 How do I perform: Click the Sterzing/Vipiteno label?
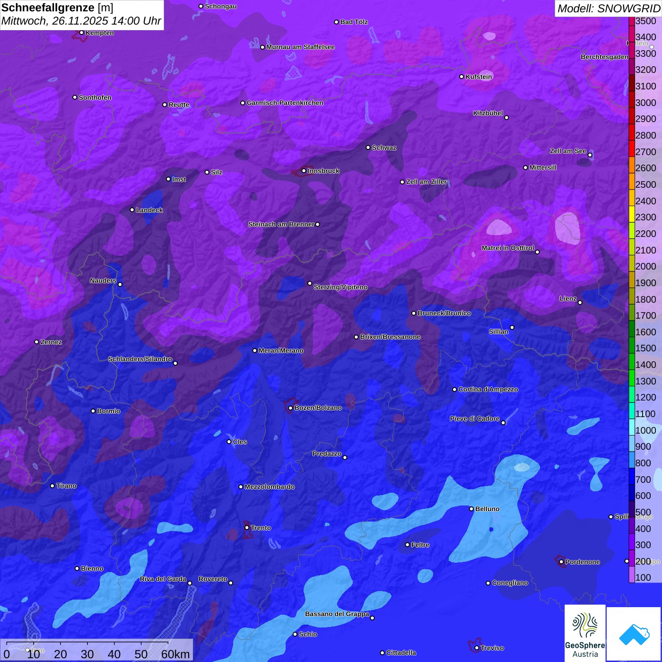[340, 287]
